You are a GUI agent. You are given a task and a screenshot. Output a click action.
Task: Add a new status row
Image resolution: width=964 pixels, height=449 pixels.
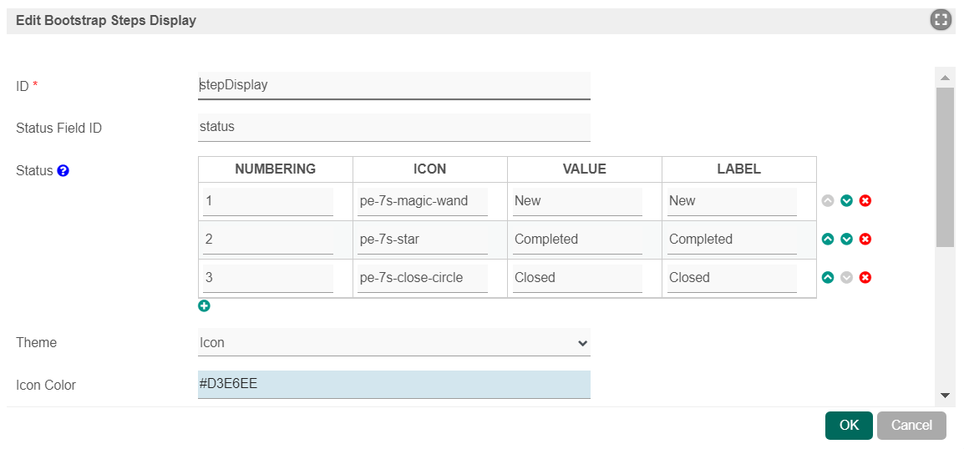tap(205, 306)
